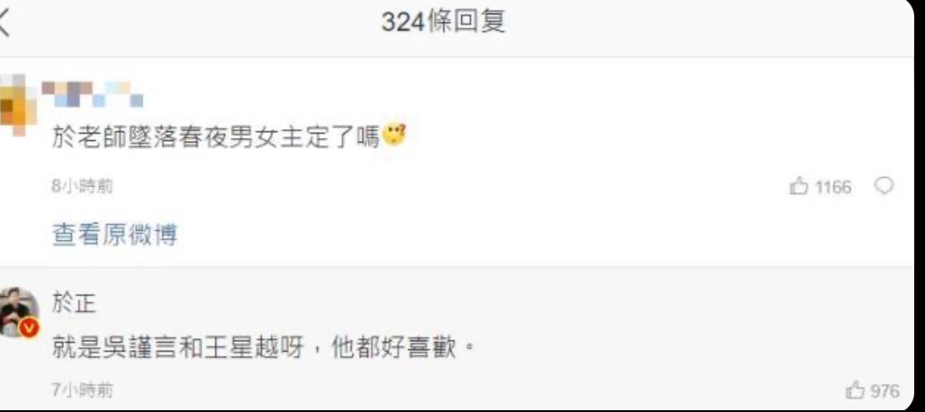Select the 976 like count
The width and height of the screenshot is (925, 412).
click(x=885, y=390)
